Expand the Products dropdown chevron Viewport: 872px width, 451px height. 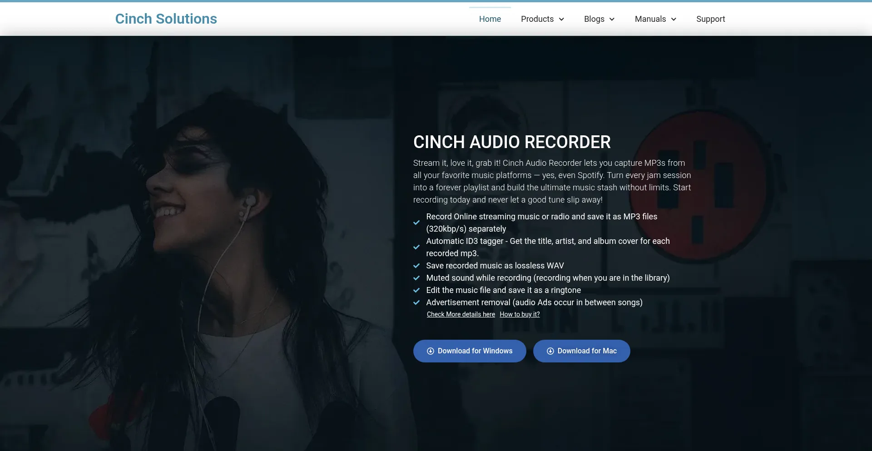click(561, 19)
